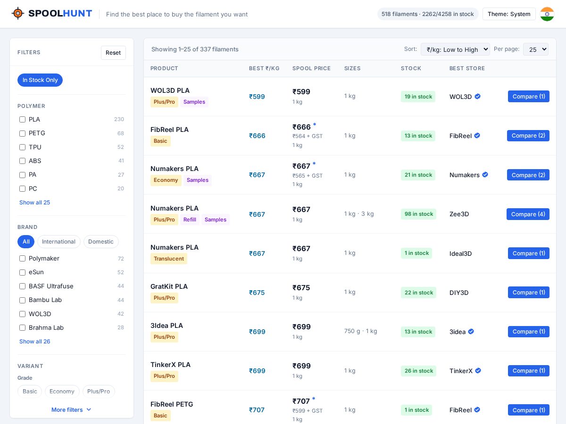The height and width of the screenshot is (424, 566).
Task: Click Showing 1–25 of 337 filaments
Action: pyautogui.click(x=195, y=49)
